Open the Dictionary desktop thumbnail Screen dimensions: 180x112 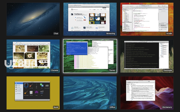(147, 93)
